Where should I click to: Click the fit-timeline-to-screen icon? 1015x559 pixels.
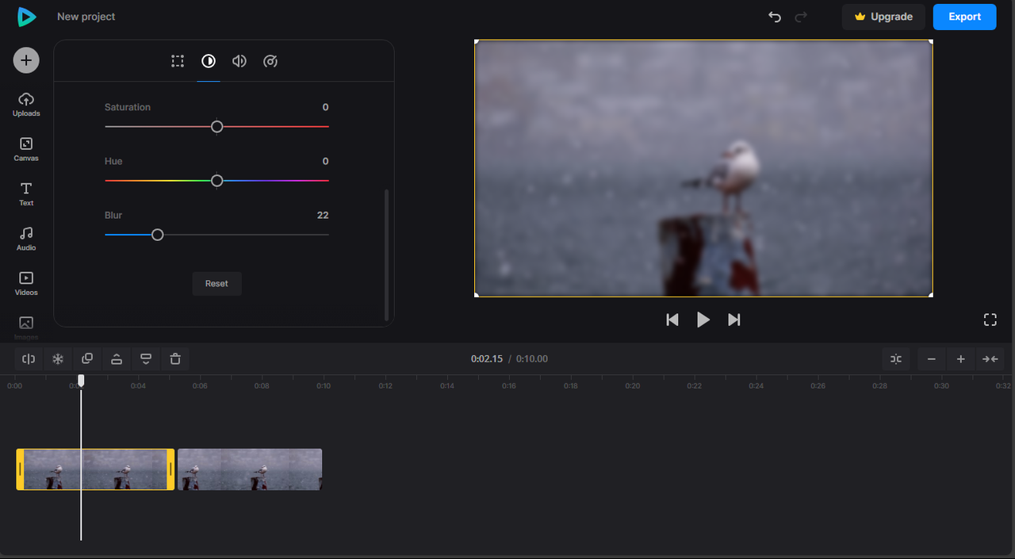[990, 359]
